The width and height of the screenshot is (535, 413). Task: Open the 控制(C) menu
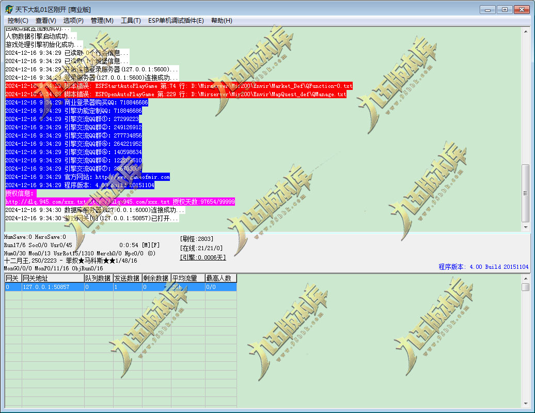[18, 21]
